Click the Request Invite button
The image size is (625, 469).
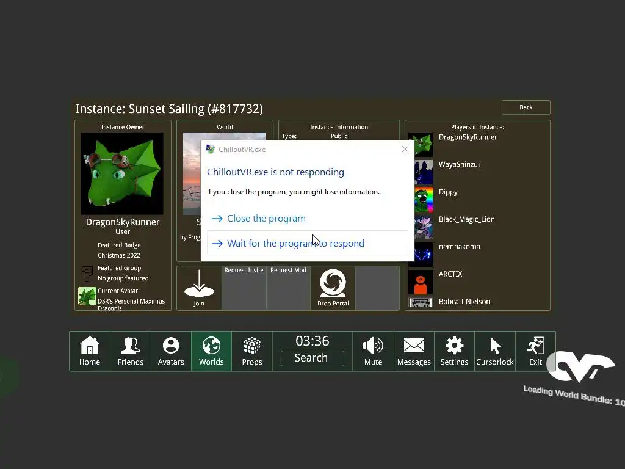[x=244, y=288]
